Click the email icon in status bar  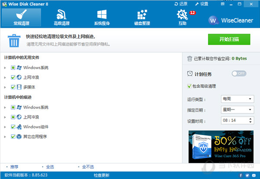[255, 176]
